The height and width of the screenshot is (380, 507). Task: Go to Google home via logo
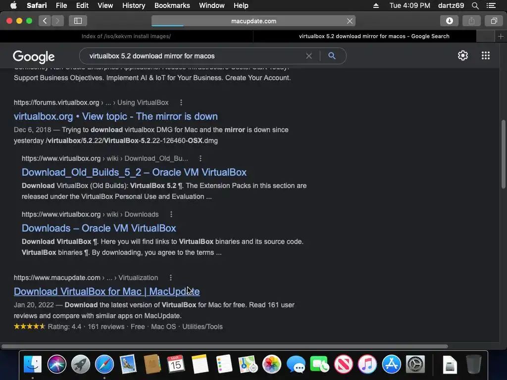coord(34,56)
